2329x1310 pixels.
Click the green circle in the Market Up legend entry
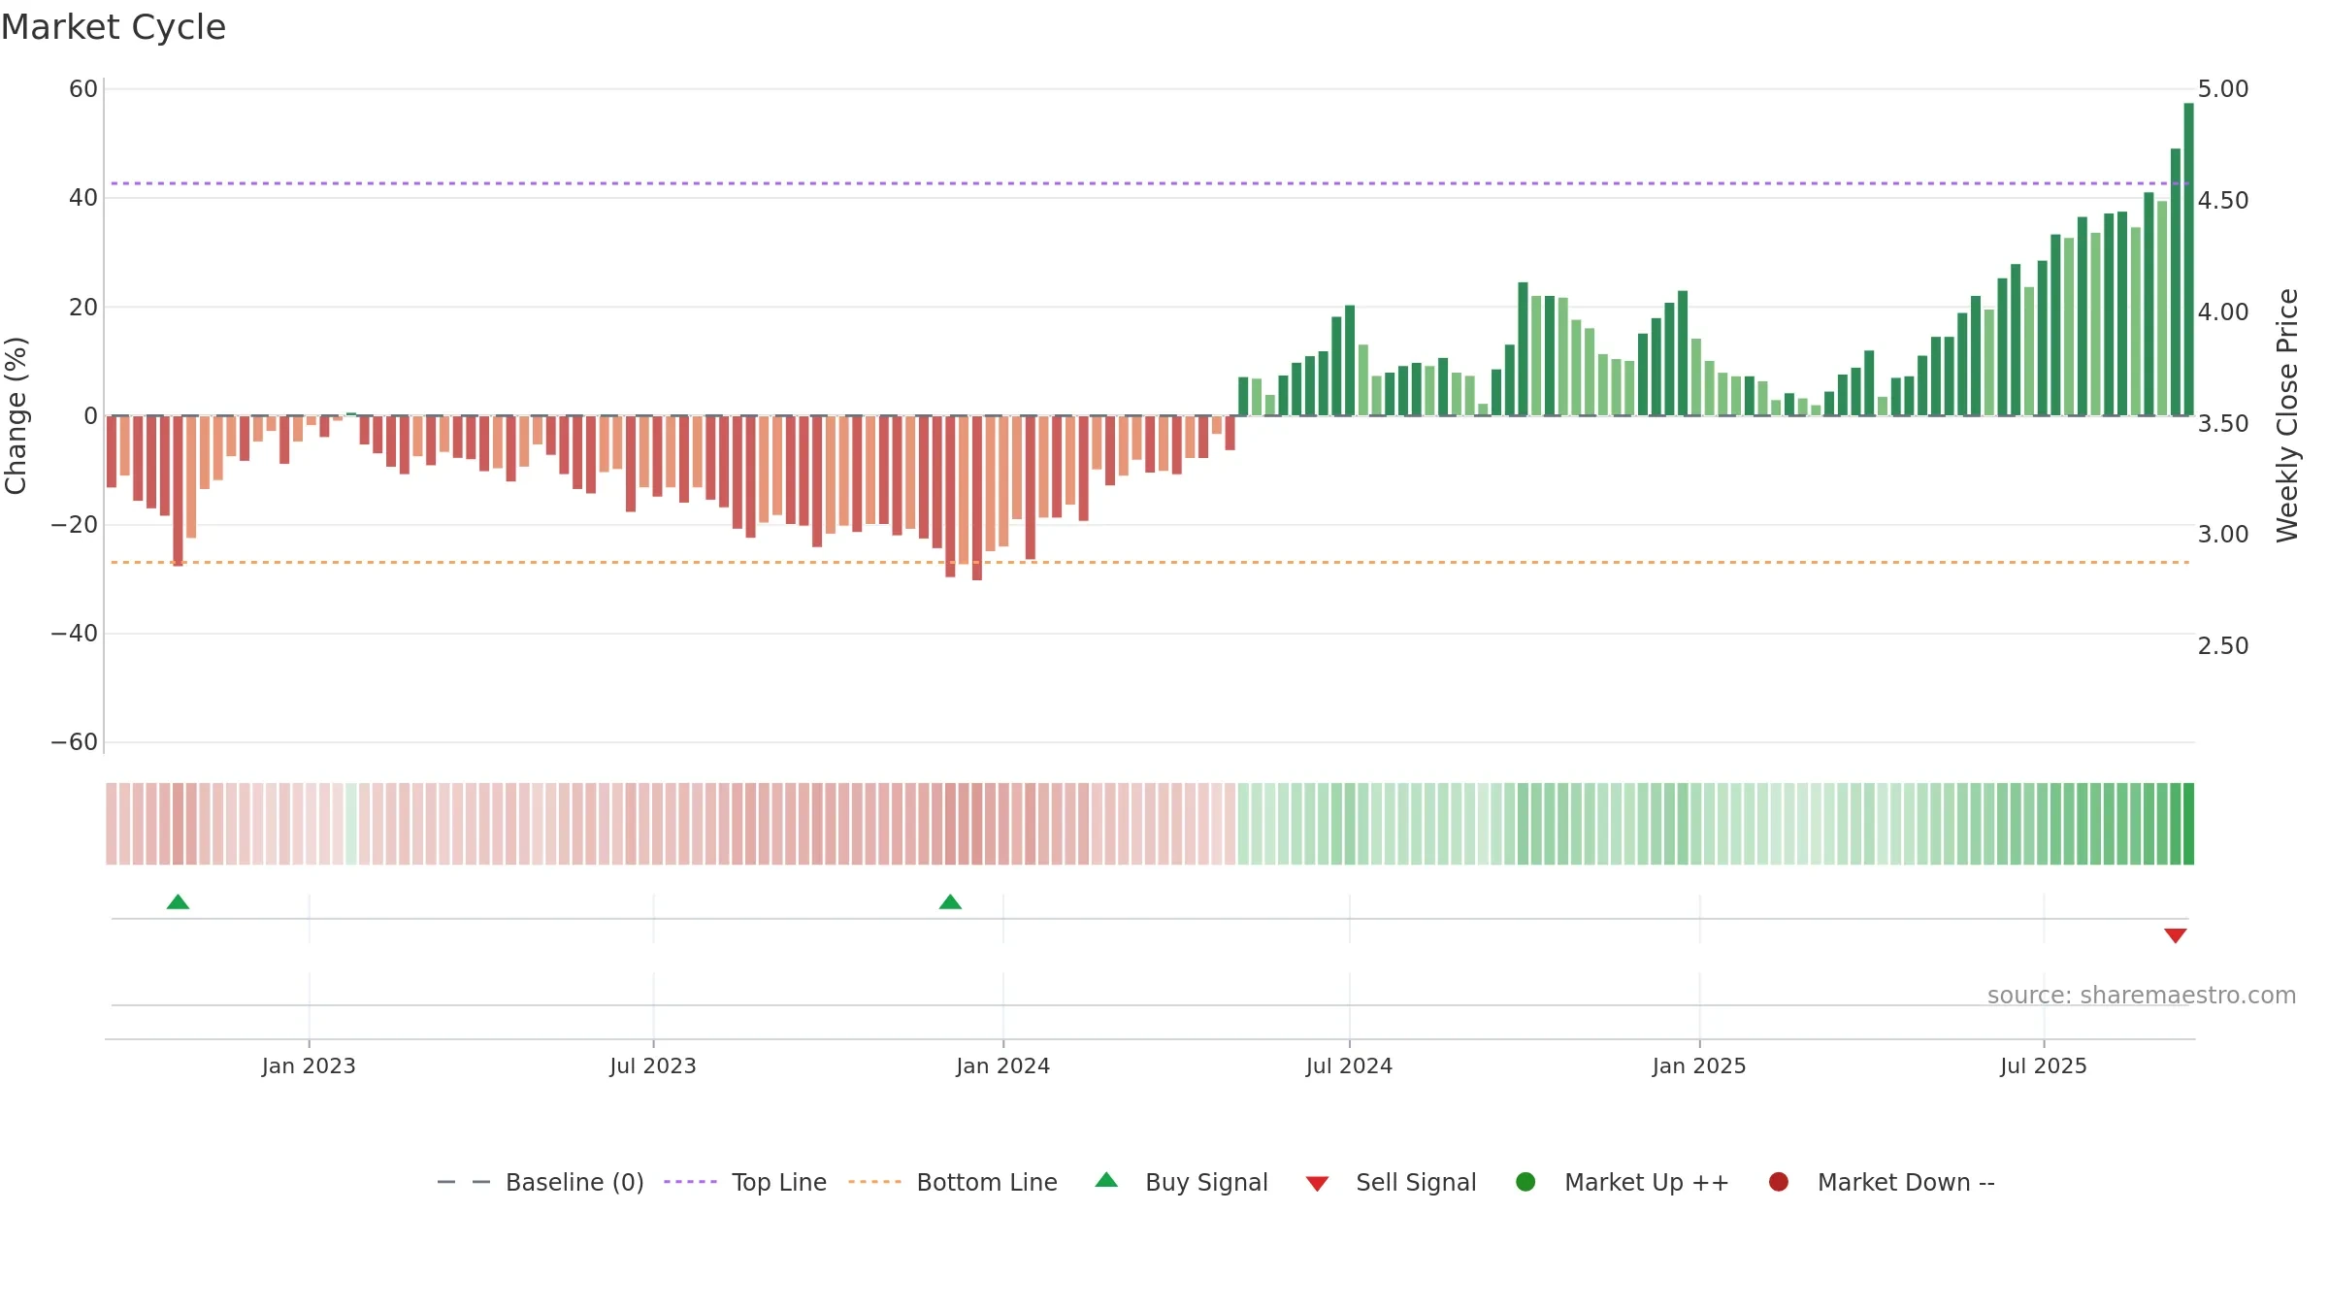click(x=1525, y=1182)
